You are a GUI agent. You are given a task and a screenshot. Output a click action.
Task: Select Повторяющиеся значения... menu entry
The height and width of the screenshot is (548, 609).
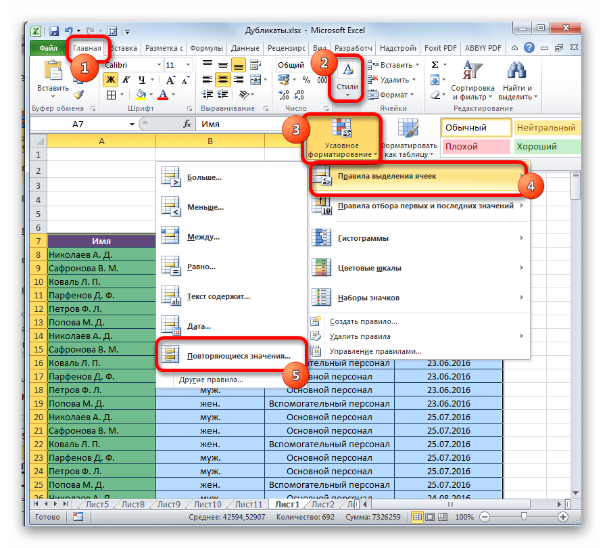click(x=231, y=356)
